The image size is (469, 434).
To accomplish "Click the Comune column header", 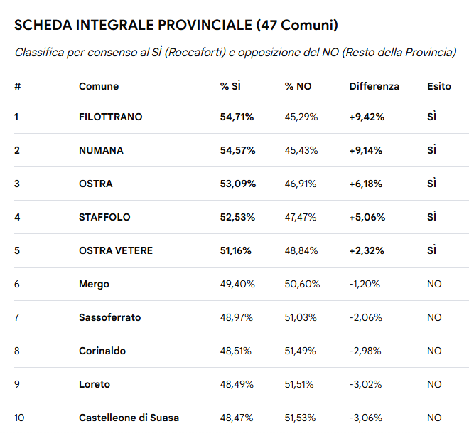I will 99,86.
